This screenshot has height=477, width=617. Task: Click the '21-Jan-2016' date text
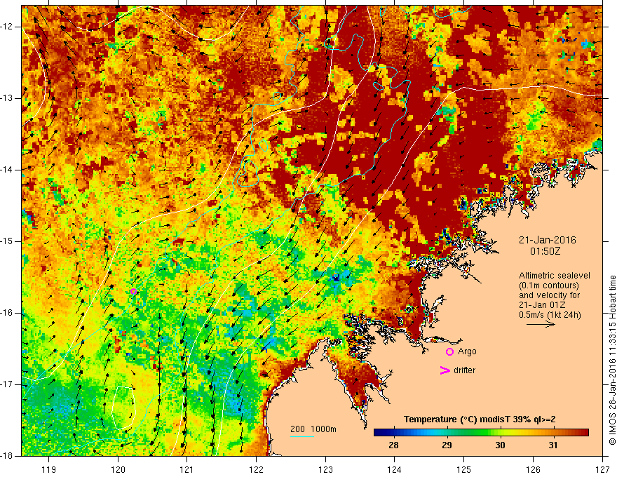coord(548,240)
